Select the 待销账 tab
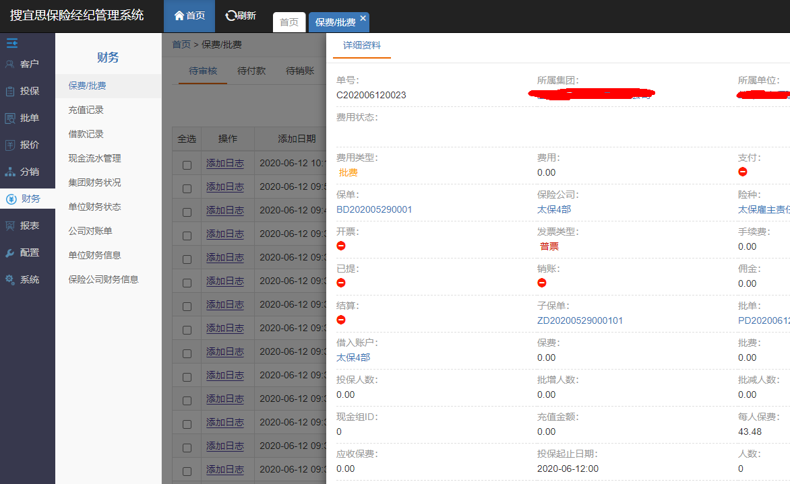Viewport: 790px width, 484px height. [x=300, y=71]
